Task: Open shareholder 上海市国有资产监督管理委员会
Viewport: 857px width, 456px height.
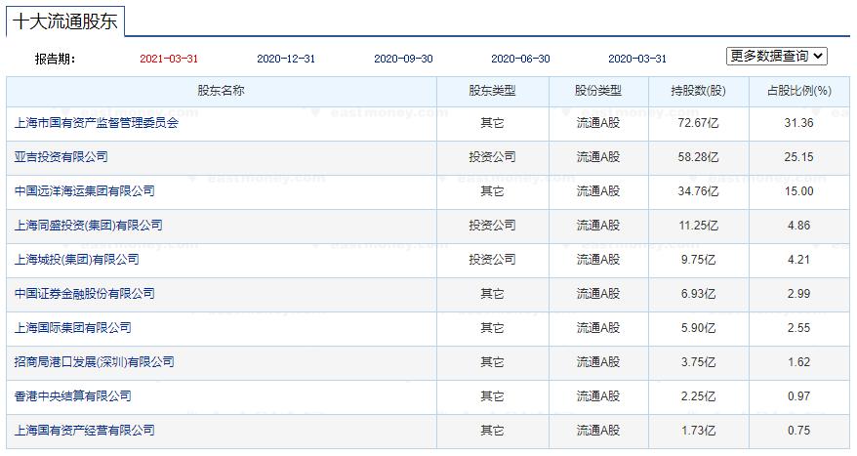Action: [x=97, y=123]
